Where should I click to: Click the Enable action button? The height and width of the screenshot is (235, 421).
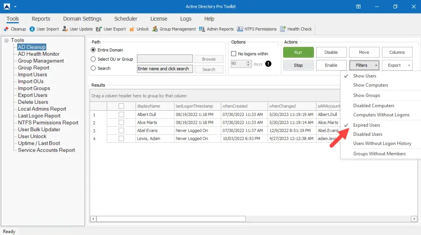[331, 65]
